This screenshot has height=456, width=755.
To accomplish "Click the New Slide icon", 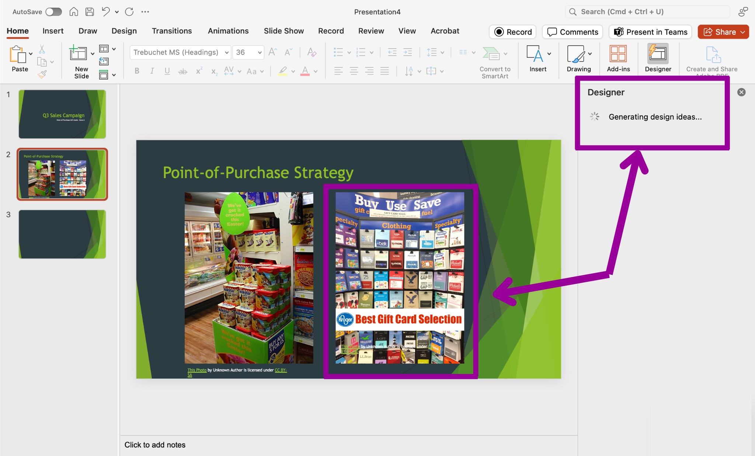I will (x=78, y=53).
